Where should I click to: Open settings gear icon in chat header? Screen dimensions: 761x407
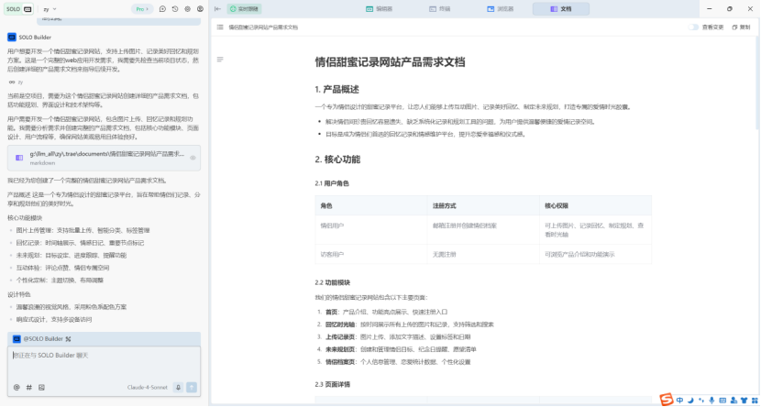[187, 9]
